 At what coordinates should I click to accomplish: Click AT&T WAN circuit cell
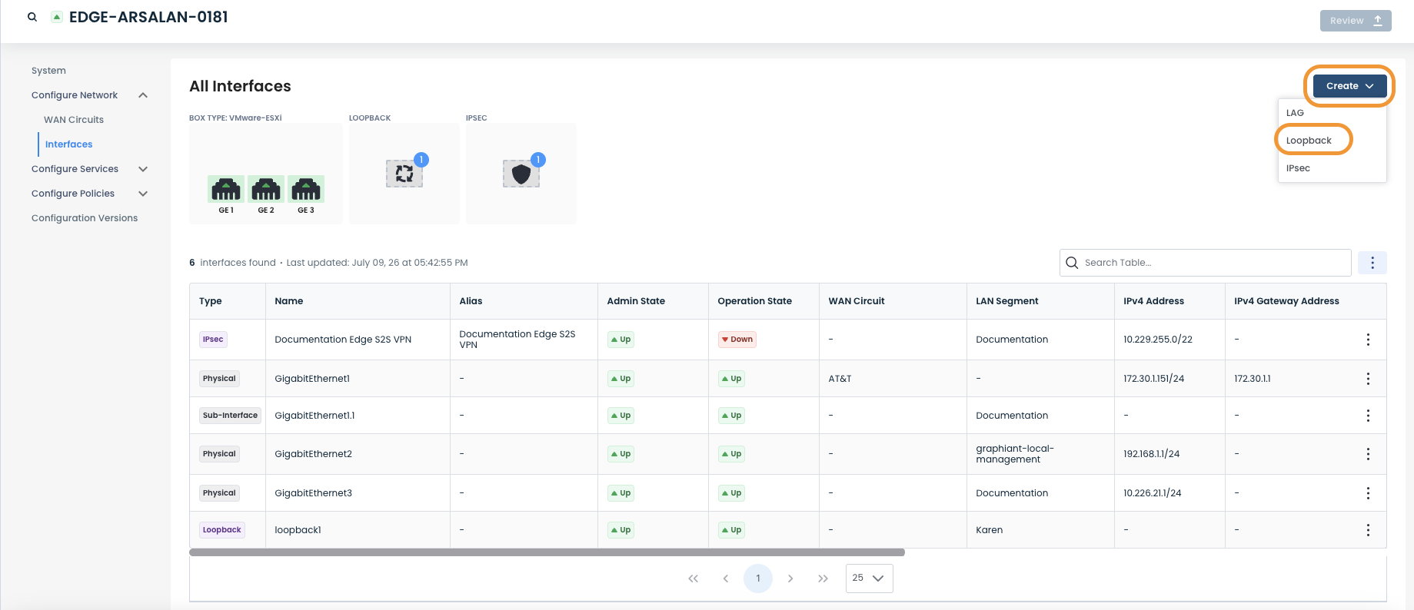[x=840, y=379]
